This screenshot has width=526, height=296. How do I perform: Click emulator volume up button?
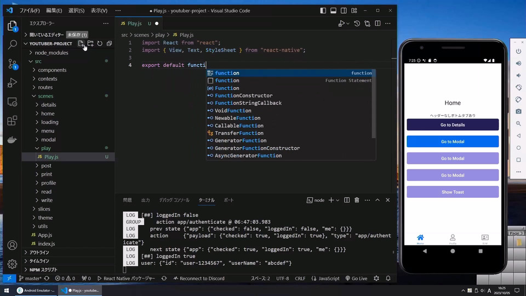coord(519,64)
